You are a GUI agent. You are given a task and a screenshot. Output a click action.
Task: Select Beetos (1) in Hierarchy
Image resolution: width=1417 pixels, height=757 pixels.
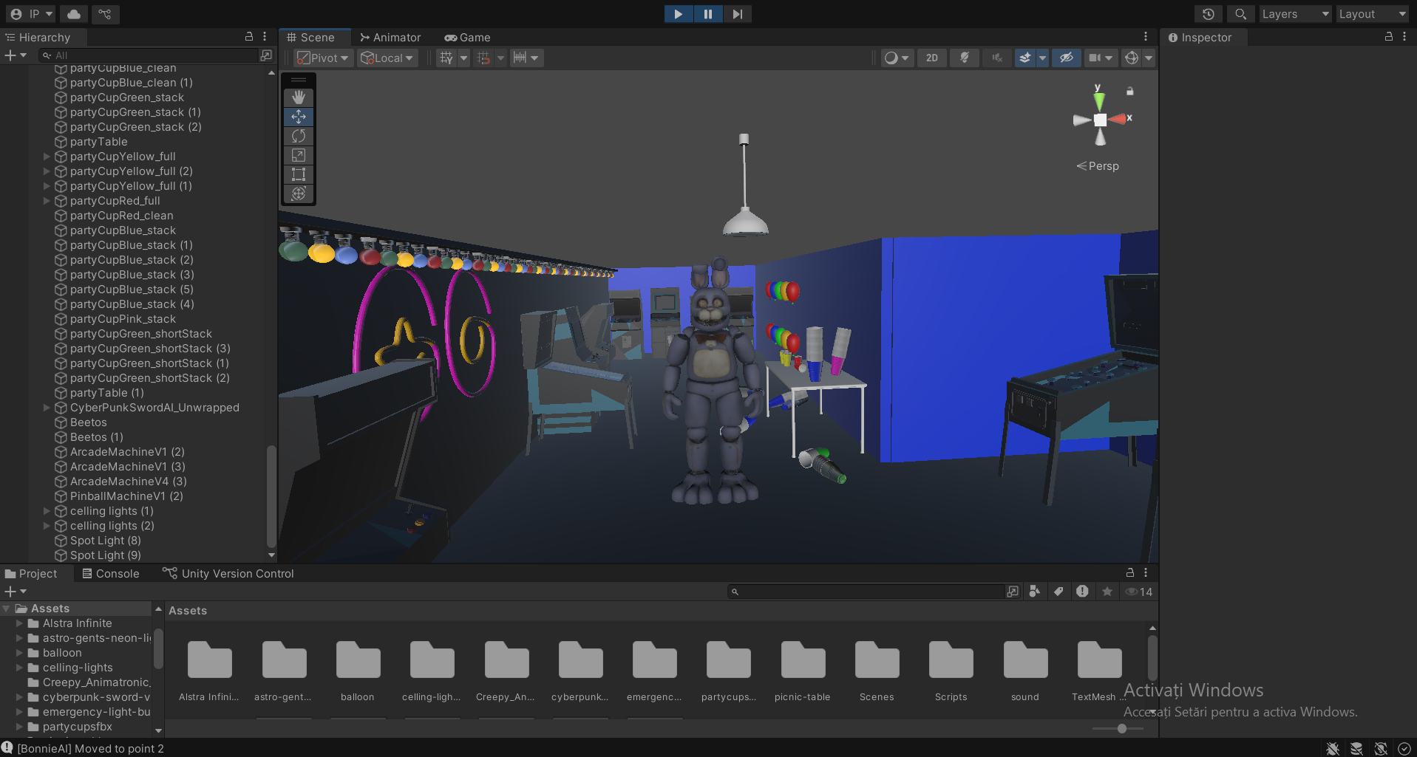click(x=96, y=437)
